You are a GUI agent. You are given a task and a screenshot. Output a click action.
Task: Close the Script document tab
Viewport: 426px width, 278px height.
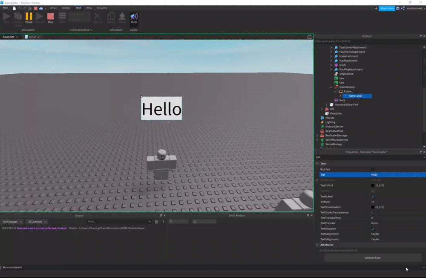pos(38,37)
